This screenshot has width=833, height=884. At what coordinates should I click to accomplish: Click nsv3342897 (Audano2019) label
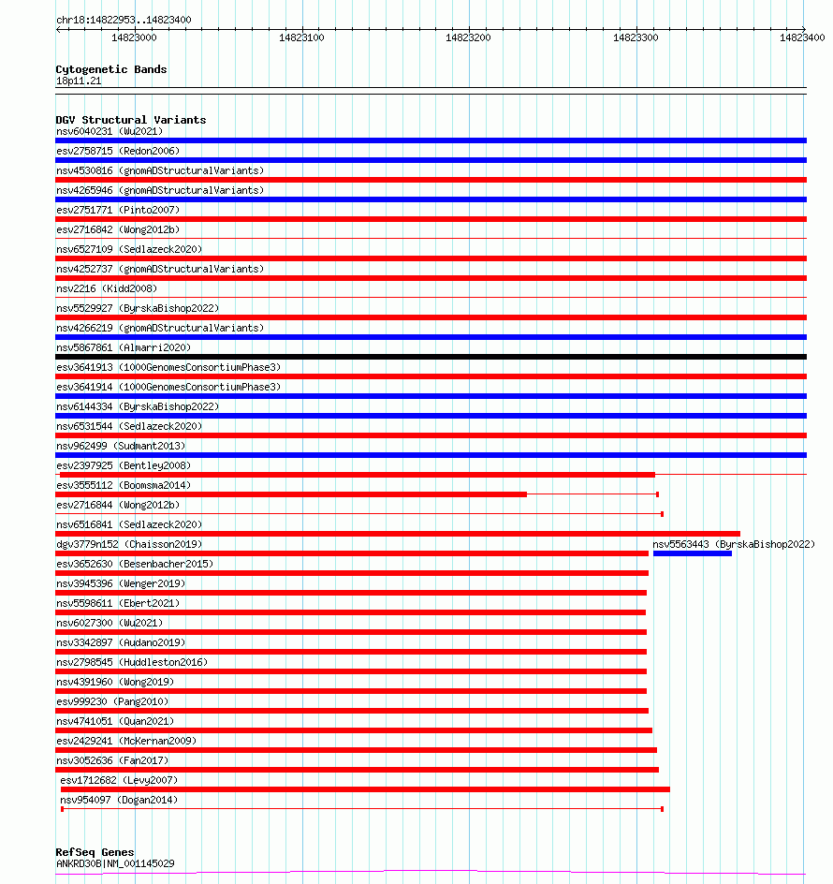coord(121,642)
